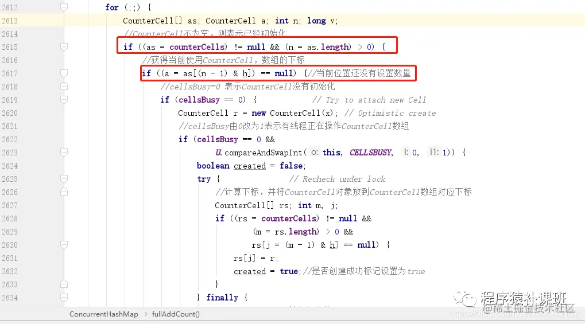Click the CELLSBUSY constant
The width and height of the screenshot is (585, 324).
(x=370, y=153)
